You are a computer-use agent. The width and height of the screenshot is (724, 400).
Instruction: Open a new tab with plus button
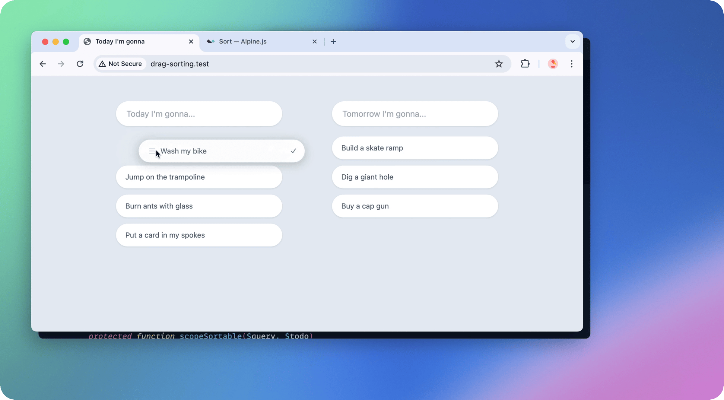coord(333,41)
